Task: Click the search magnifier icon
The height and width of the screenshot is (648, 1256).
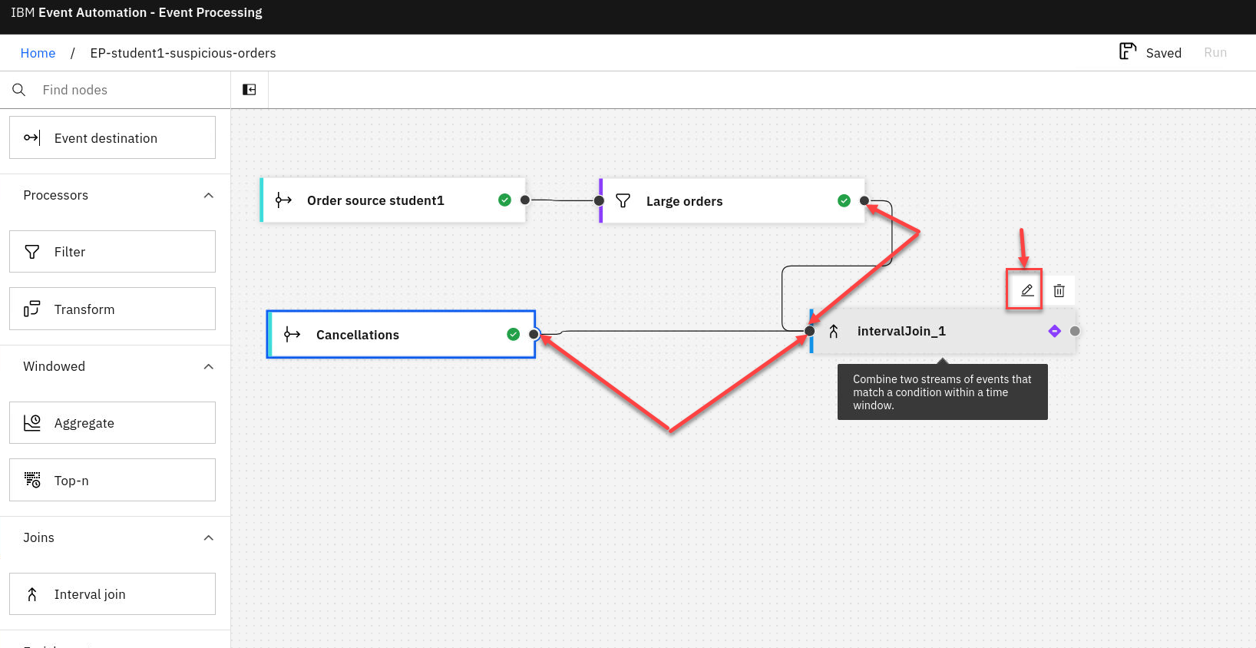Action: (19, 90)
